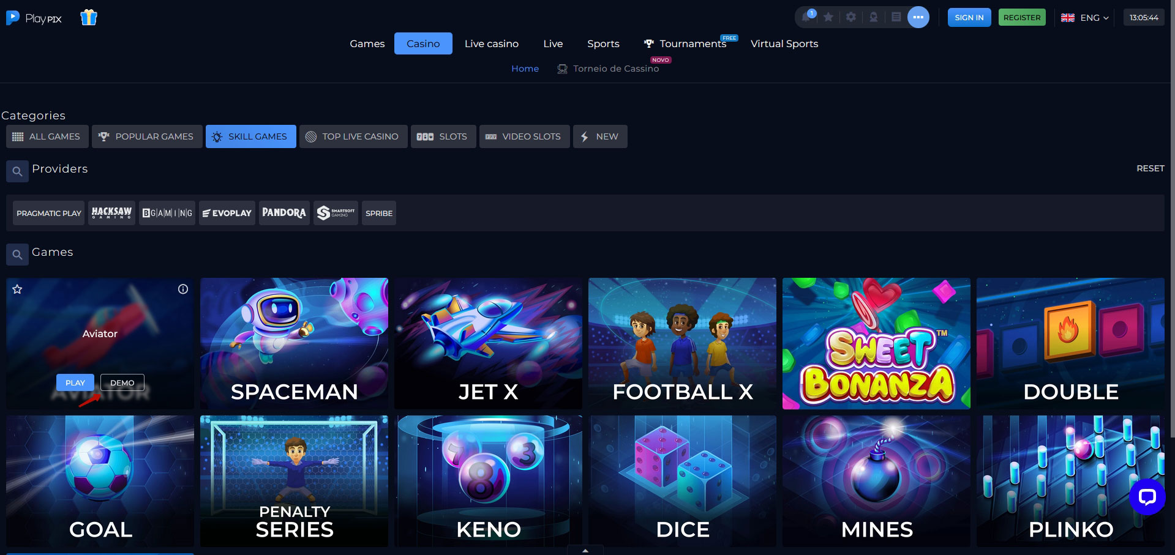Screen dimensions: 1175x555
Task: Open the Virtual Sports menu item
Action: pyautogui.click(x=784, y=43)
